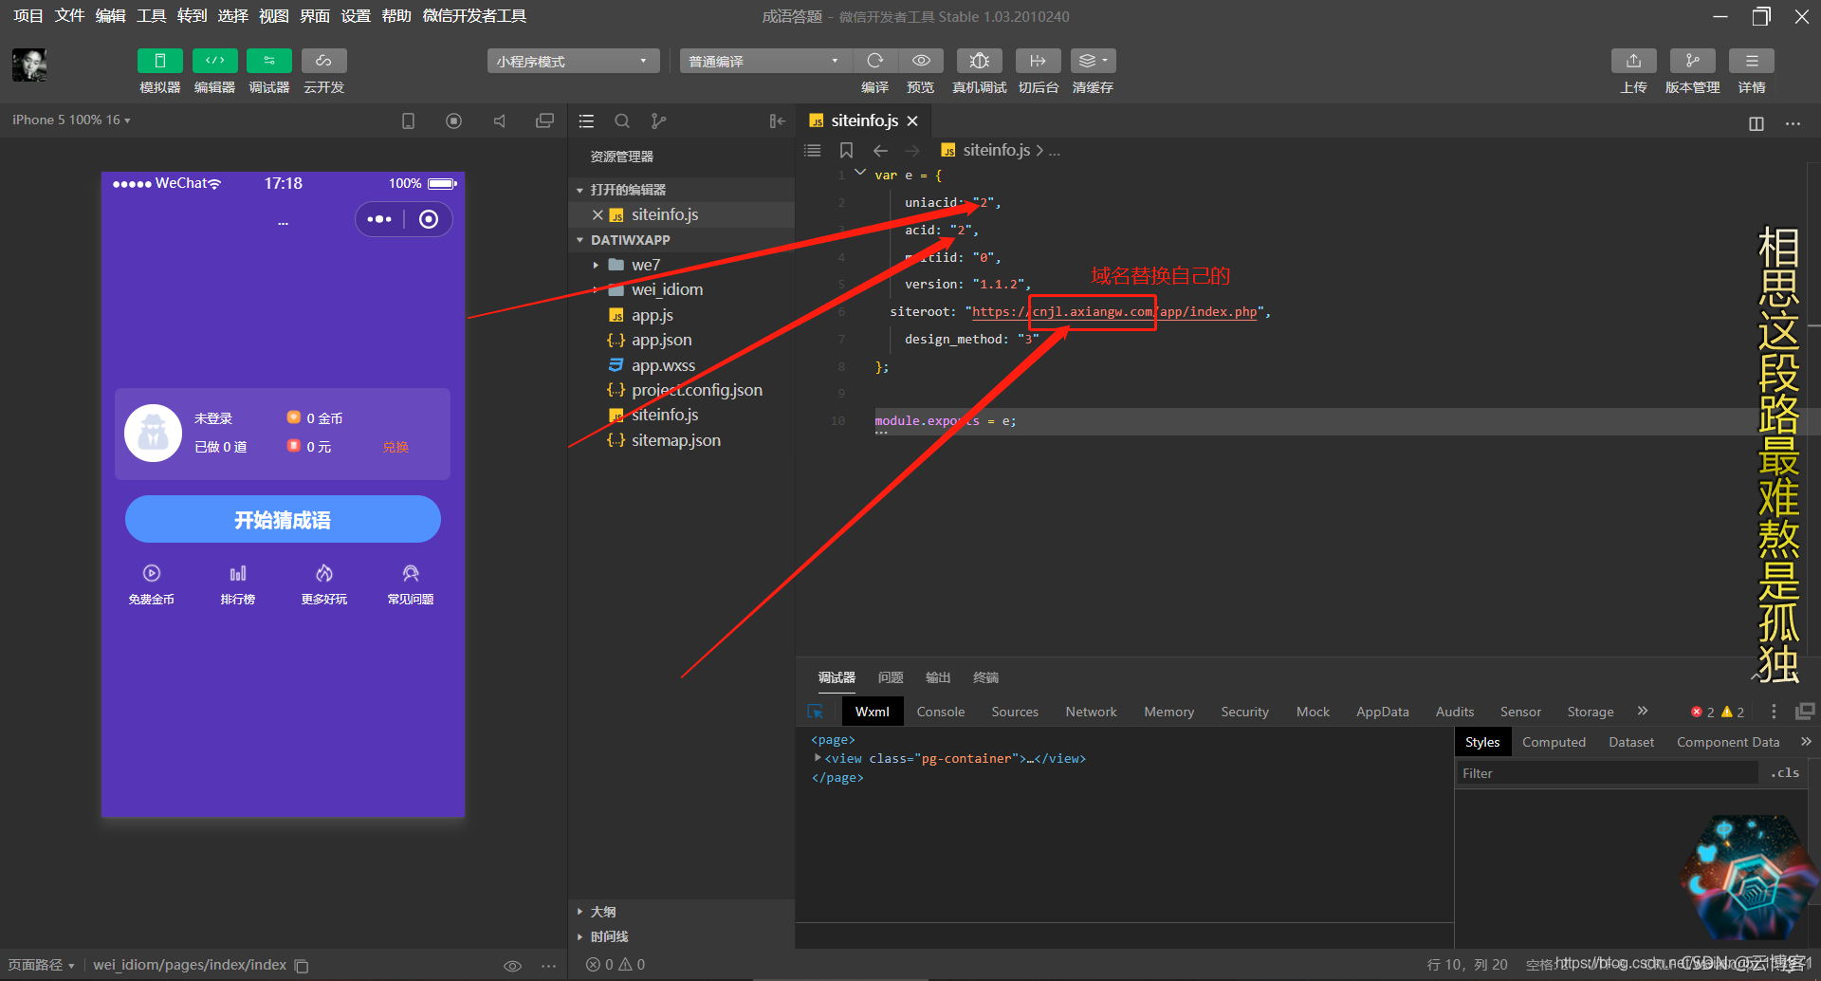1821x981 pixels.
Task: Mute the simulator sound
Action: tap(499, 121)
